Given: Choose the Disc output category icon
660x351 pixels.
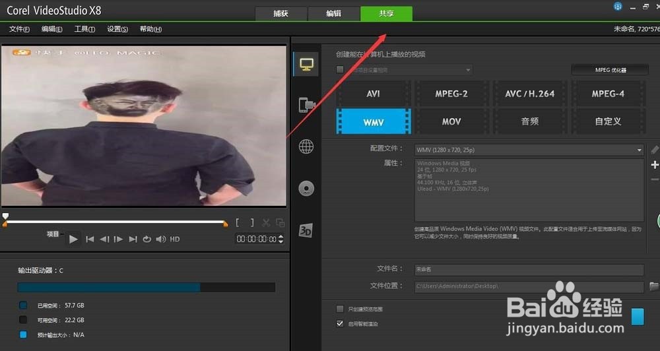Looking at the screenshot, I should pos(306,188).
